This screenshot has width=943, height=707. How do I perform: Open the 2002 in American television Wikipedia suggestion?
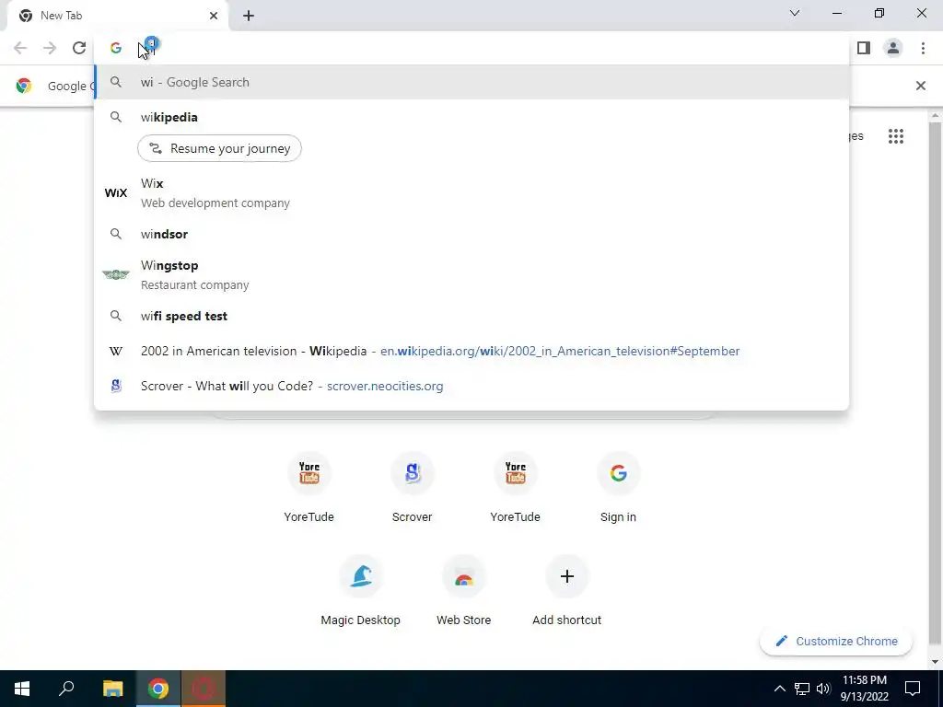click(x=471, y=351)
